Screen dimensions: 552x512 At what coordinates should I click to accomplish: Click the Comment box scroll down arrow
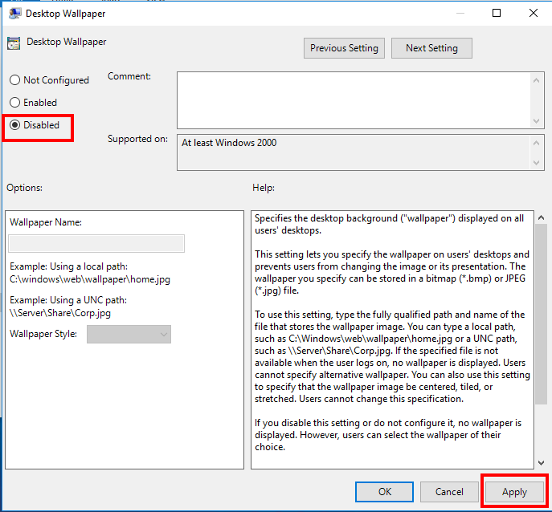tap(536, 121)
